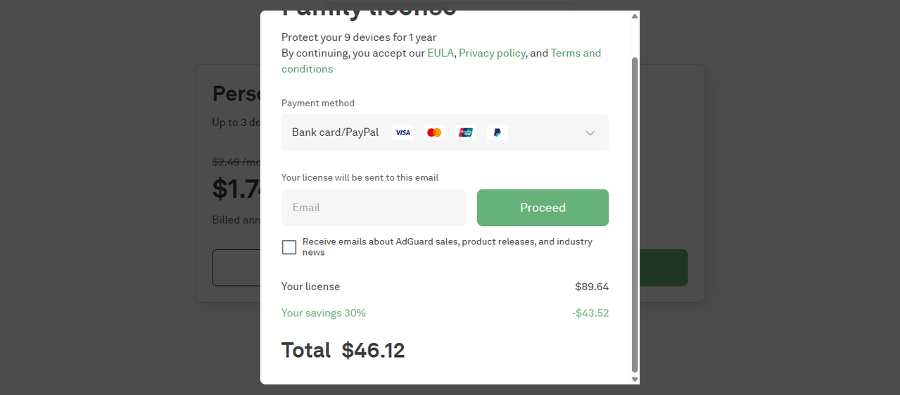The height and width of the screenshot is (395, 900).
Task: Open the EULA link
Action: point(441,53)
